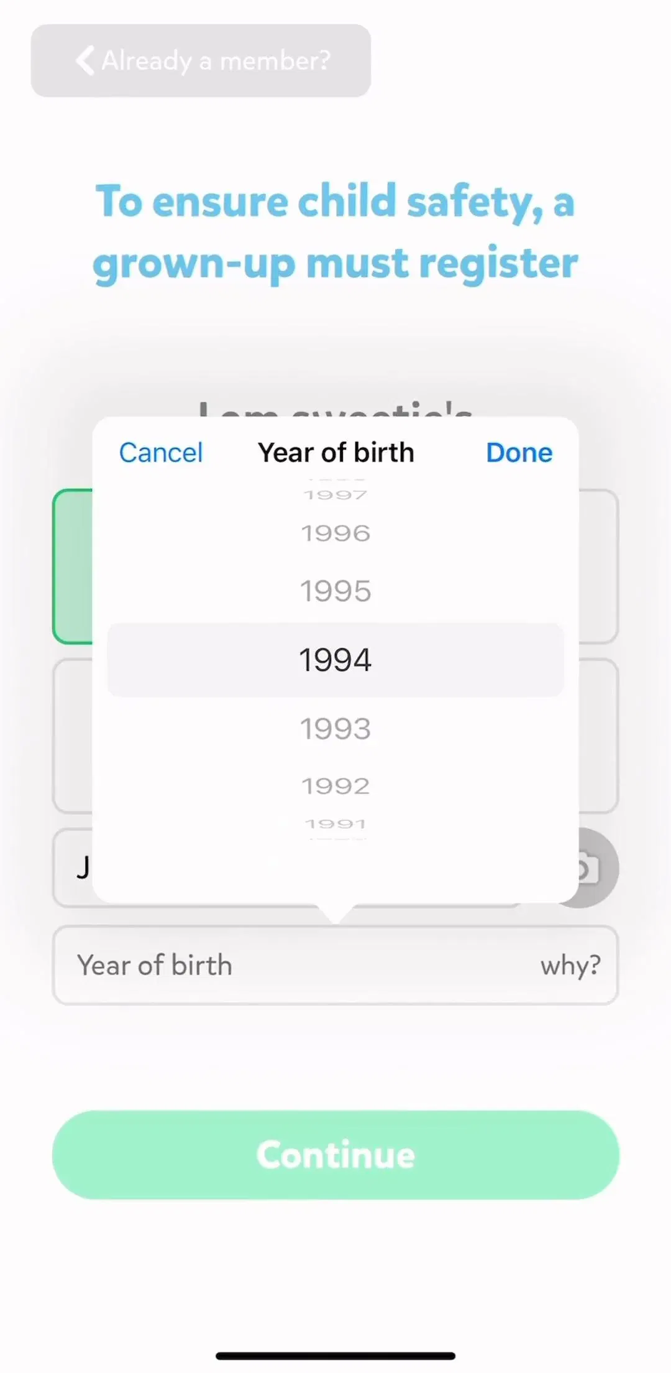Select 1997 in the year picker
671x1373 pixels.
(335, 495)
